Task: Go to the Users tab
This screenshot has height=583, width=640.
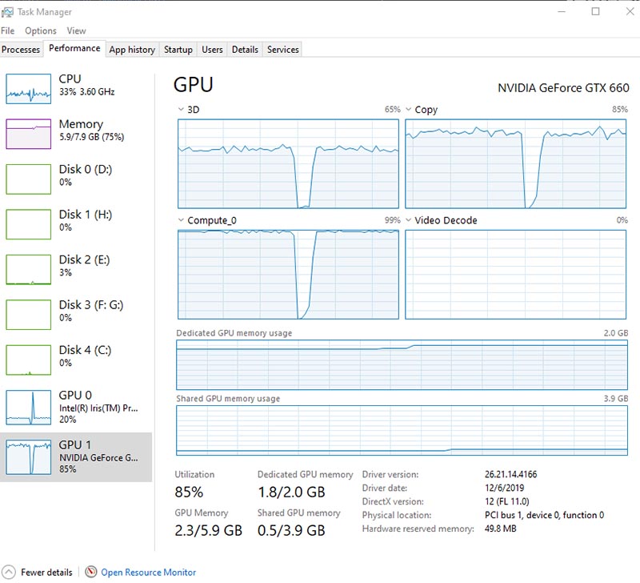Action: 212,50
